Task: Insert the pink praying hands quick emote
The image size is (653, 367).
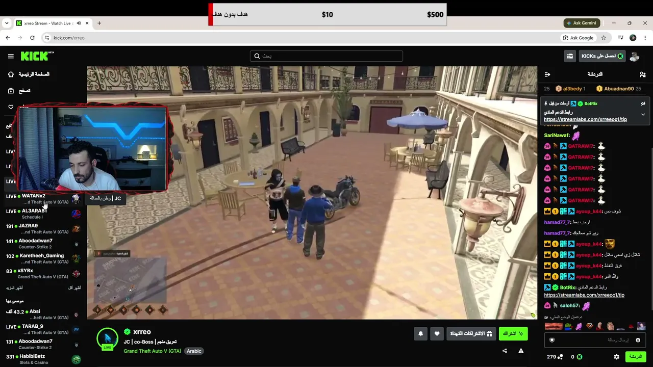Action: (579, 327)
